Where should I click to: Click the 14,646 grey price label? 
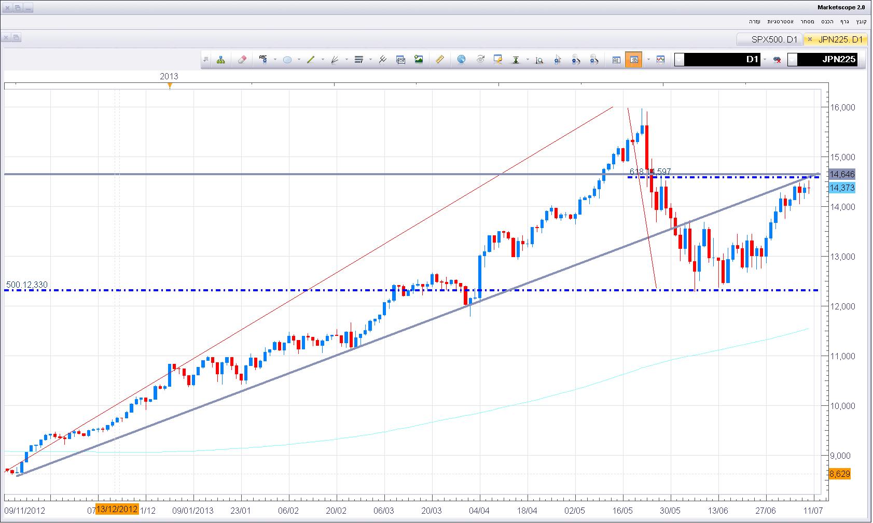click(x=842, y=174)
